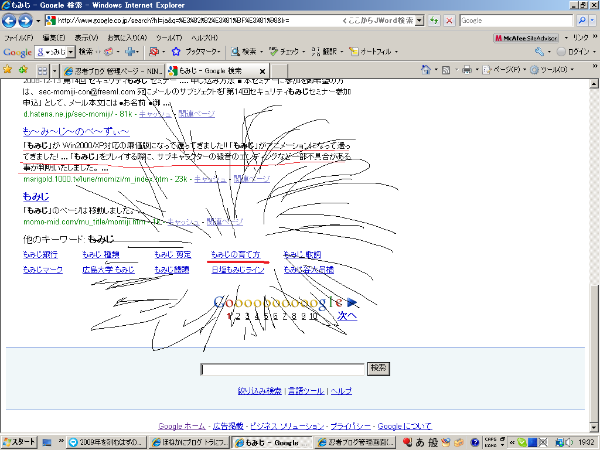This screenshot has width=600, height=450.
Task: Open the お気に入り(A) menu
Action: click(127, 38)
